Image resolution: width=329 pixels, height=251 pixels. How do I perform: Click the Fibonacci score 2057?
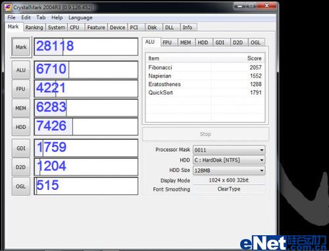(x=255, y=68)
